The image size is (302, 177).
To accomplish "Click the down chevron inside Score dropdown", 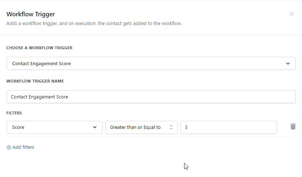I will (x=95, y=127).
